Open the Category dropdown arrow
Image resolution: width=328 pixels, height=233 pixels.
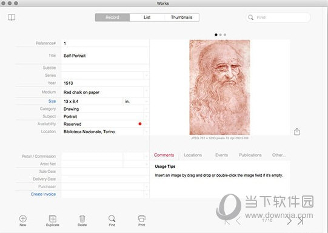[147, 109]
